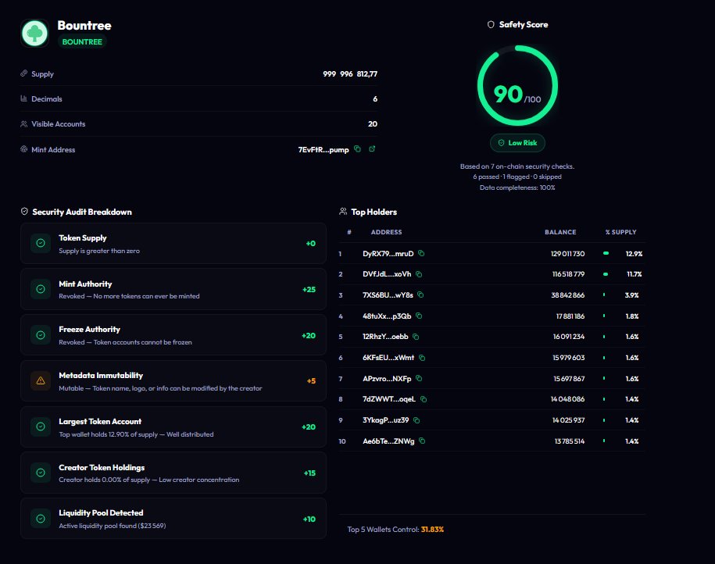The image size is (715, 564).
Task: Click the Low Risk badge
Action: click(517, 143)
